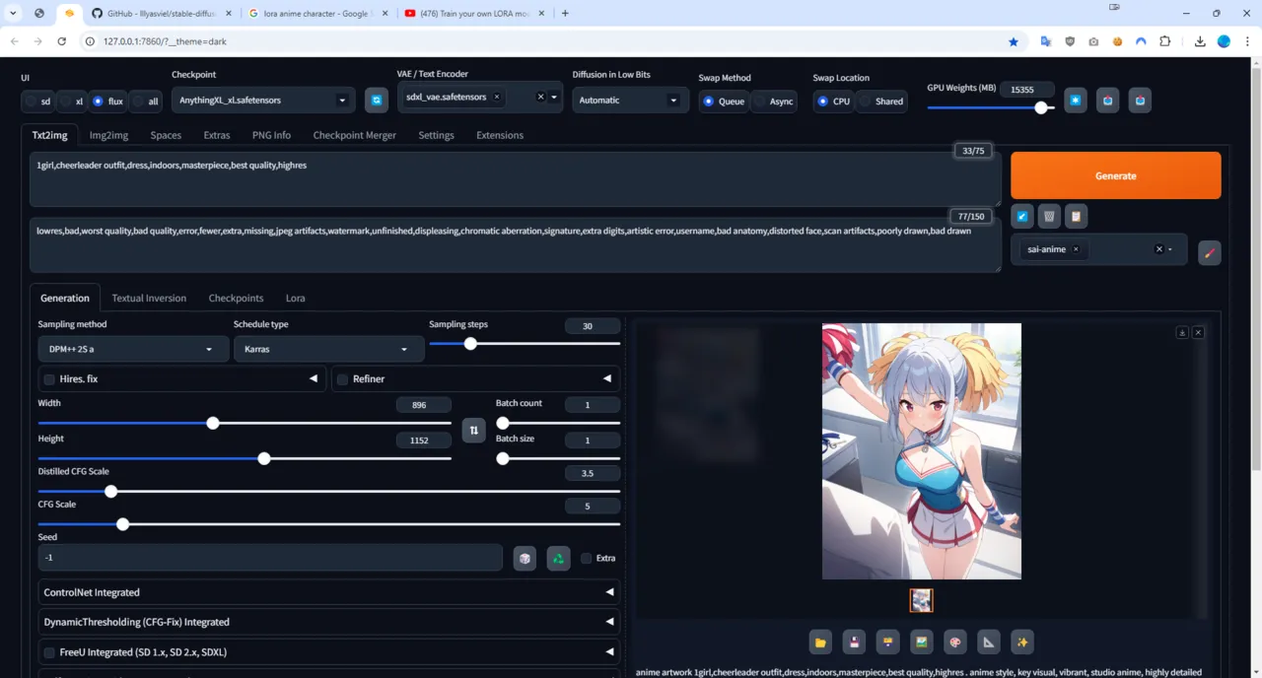Apply styles with the clipboard icon

pyautogui.click(x=1076, y=216)
